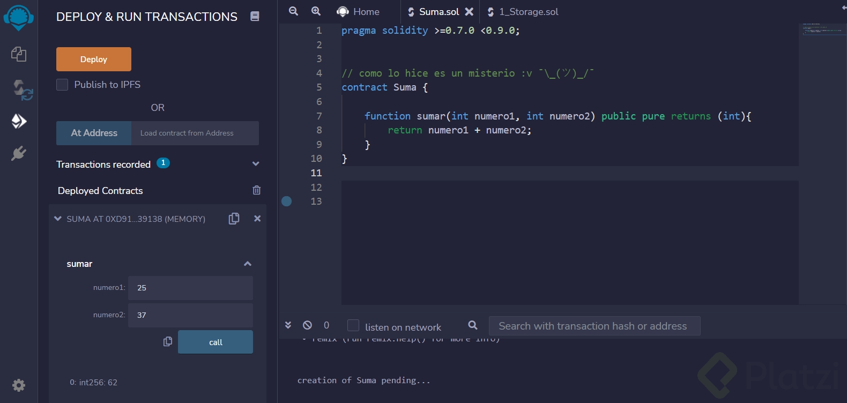This screenshot has height=403, width=847.
Task: Click the contract Suma code line
Action: coord(385,87)
